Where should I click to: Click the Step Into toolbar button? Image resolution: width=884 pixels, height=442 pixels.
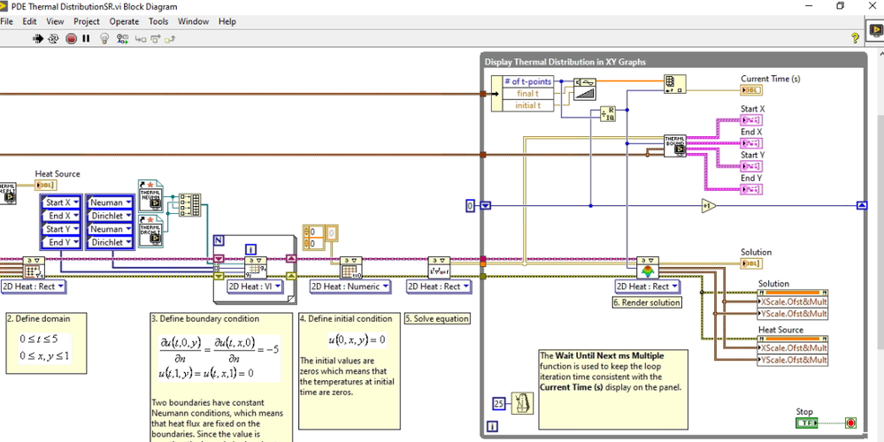[x=141, y=40]
